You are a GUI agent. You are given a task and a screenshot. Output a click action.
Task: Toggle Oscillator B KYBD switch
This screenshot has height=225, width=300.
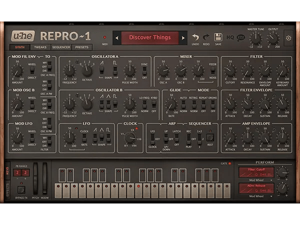coord(154,104)
